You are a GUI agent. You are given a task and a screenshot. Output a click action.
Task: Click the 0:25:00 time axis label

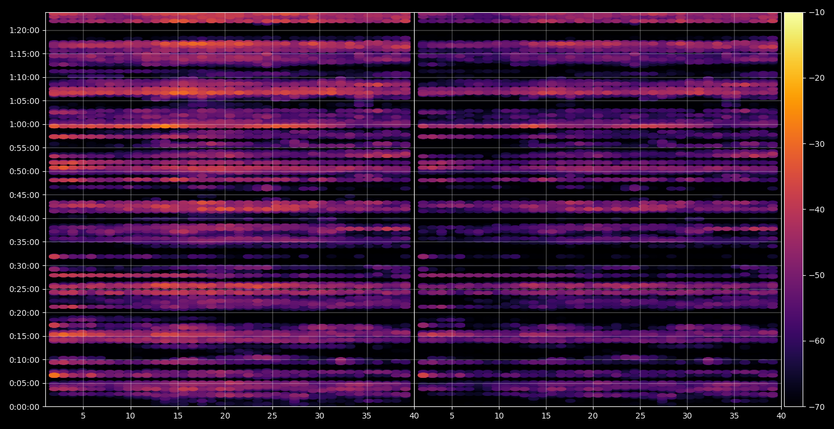click(x=24, y=289)
